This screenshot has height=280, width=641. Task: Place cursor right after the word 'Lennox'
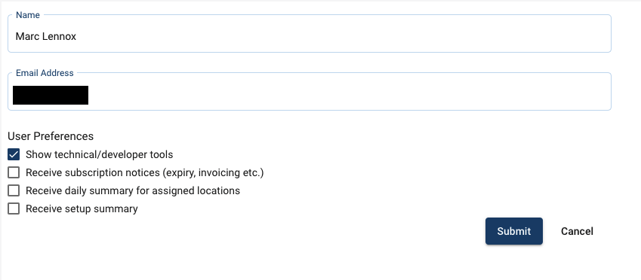tap(77, 36)
